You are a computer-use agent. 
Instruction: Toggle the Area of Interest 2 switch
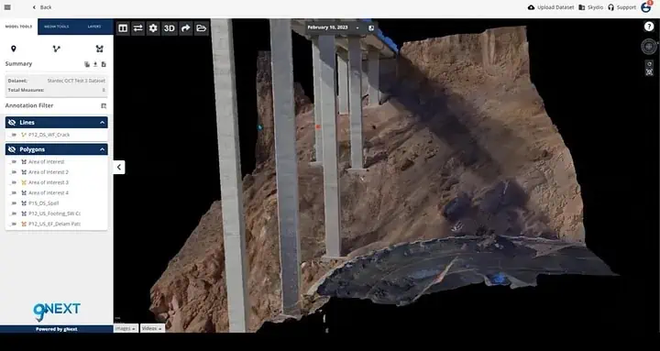(x=13, y=172)
